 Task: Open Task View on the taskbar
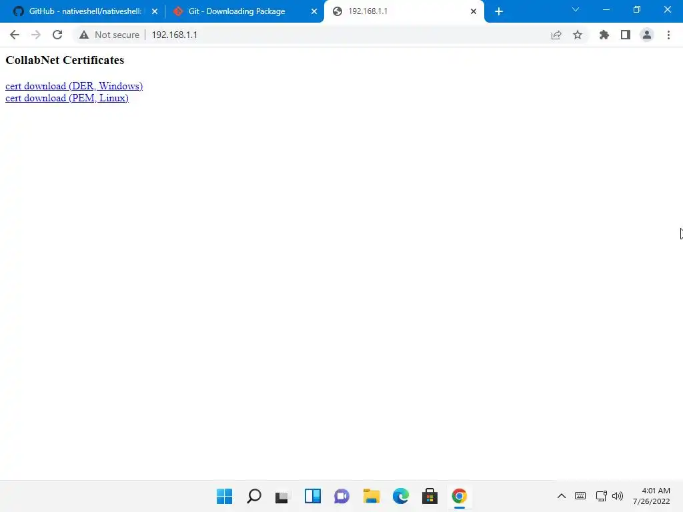tap(282, 496)
